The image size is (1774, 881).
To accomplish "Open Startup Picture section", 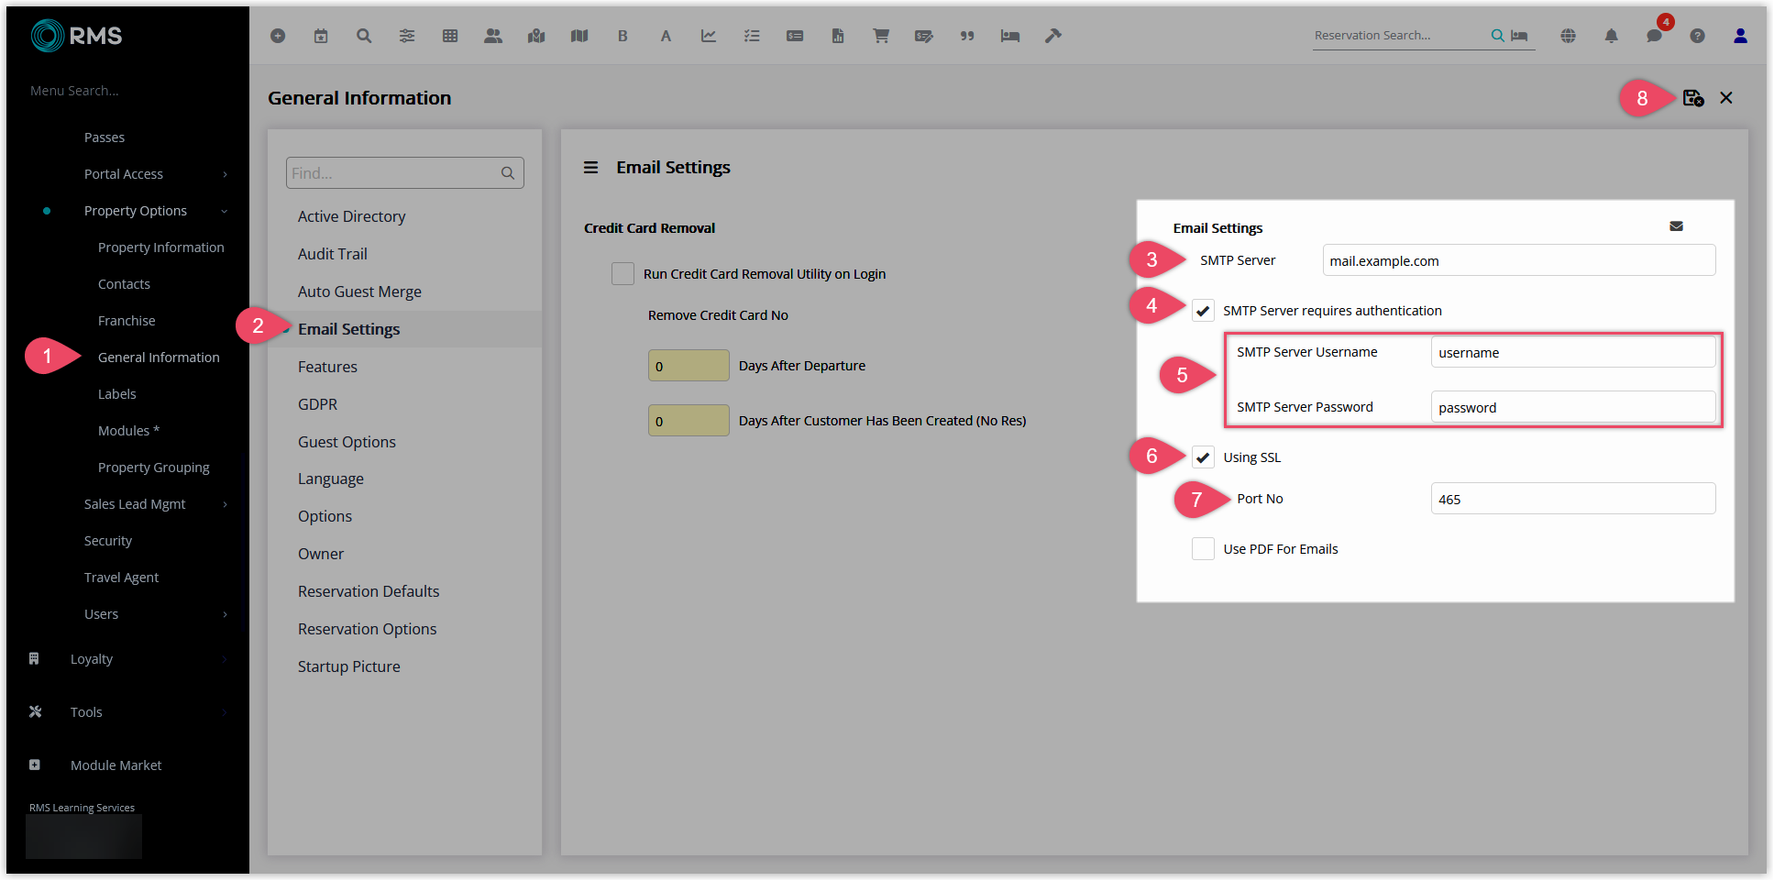I will 349,666.
